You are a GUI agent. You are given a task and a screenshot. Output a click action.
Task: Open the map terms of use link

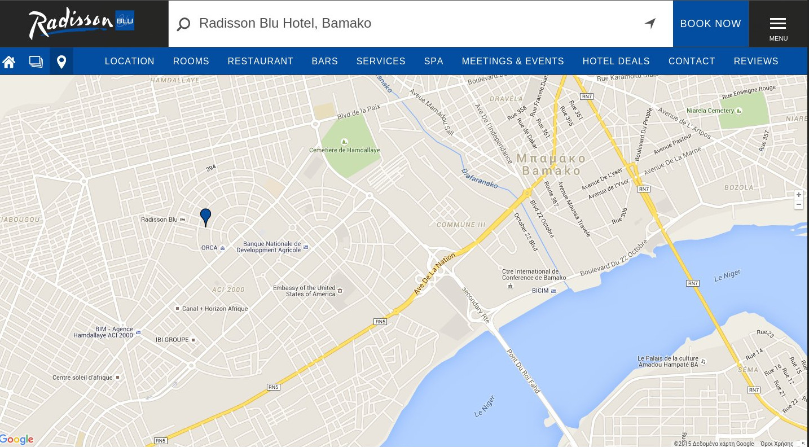(x=777, y=444)
